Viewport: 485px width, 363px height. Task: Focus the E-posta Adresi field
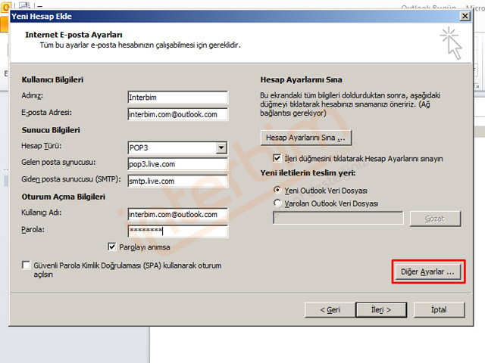click(177, 114)
